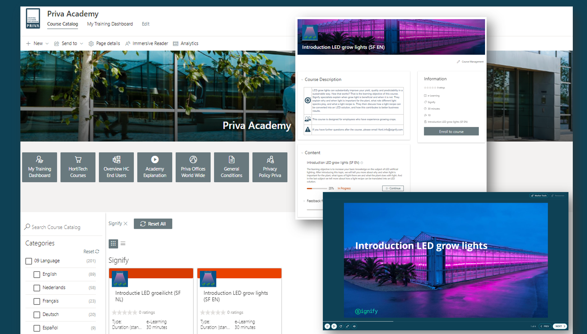Open the New dropdown
587x334 pixels.
37,44
